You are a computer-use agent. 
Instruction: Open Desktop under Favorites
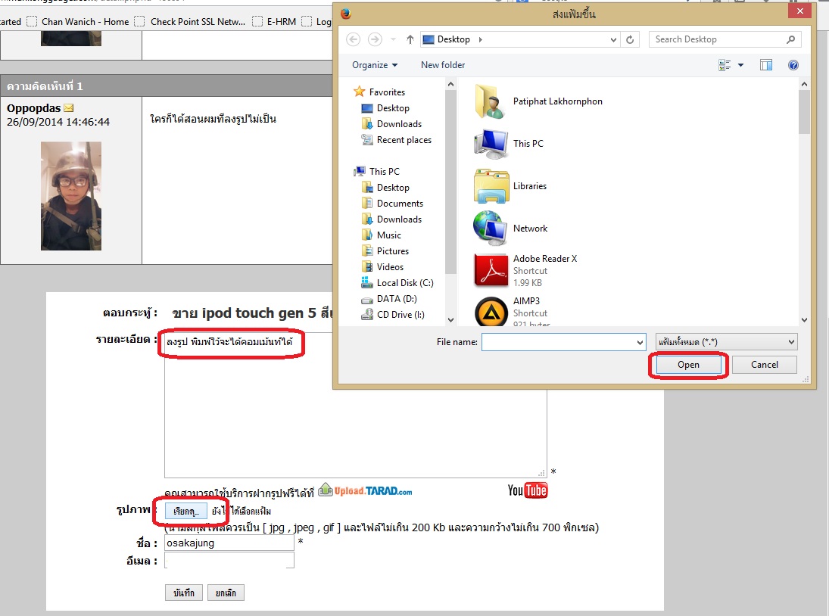click(x=392, y=107)
